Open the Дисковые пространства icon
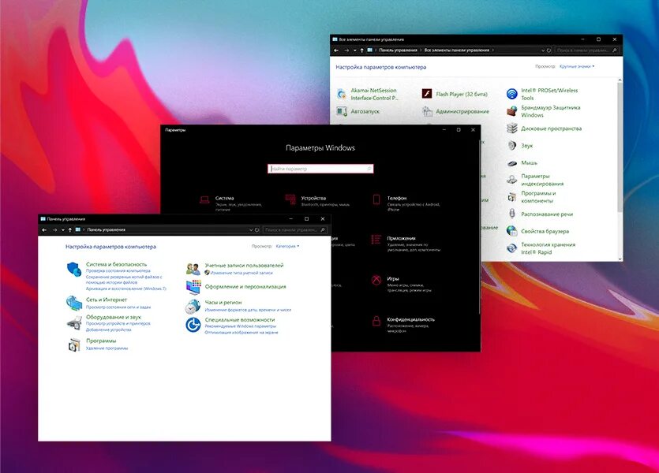 tap(512, 128)
